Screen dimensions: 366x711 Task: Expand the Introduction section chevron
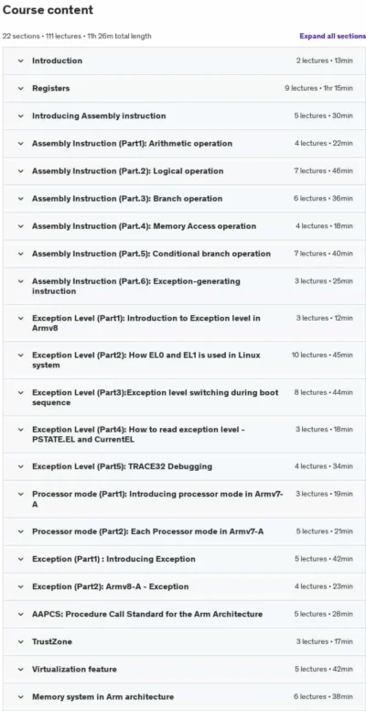click(20, 60)
